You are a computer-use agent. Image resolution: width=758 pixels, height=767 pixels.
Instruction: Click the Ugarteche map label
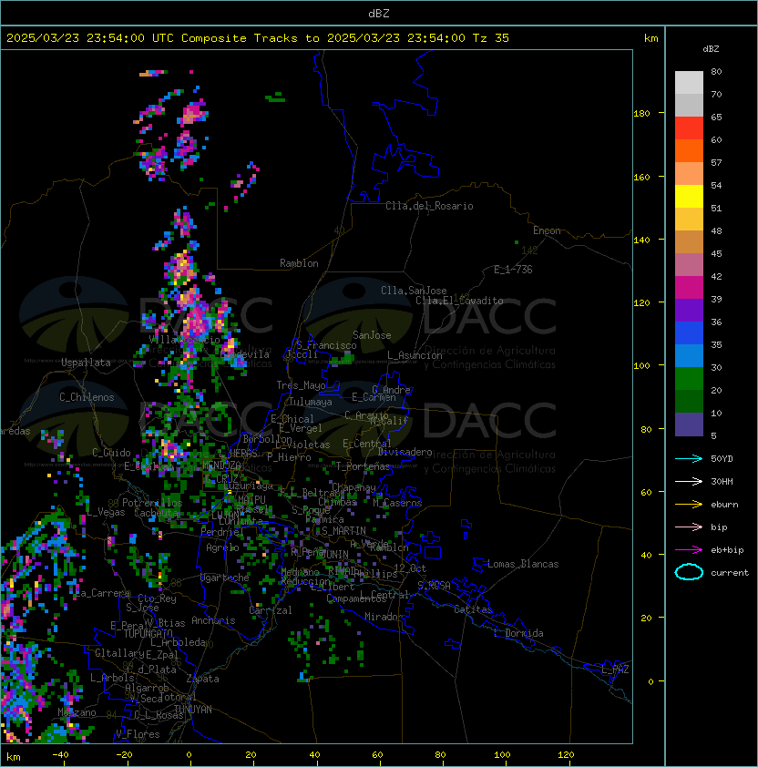225,578
